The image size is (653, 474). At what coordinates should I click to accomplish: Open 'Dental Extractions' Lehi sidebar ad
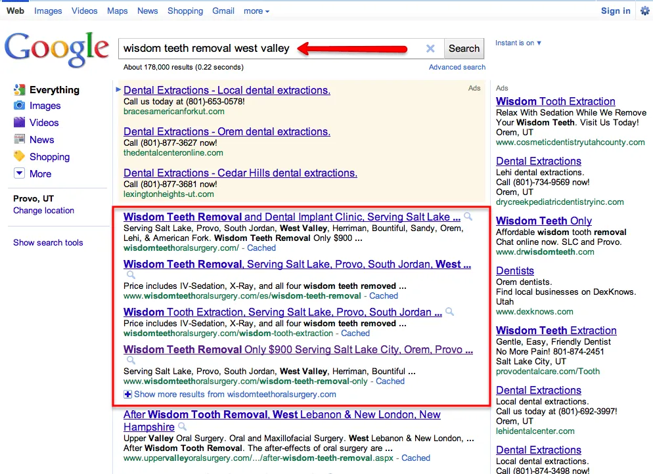click(x=539, y=162)
